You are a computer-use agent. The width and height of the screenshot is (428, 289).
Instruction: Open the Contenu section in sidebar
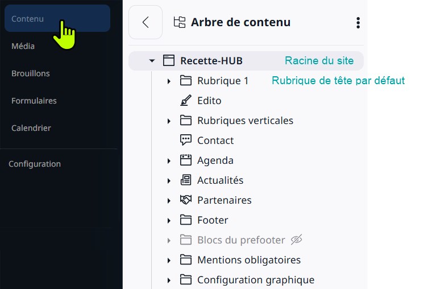coord(57,19)
